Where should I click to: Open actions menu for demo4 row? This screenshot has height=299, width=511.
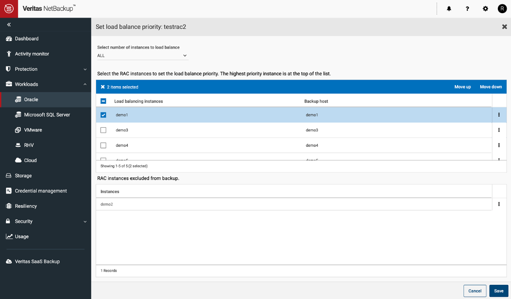(498, 145)
